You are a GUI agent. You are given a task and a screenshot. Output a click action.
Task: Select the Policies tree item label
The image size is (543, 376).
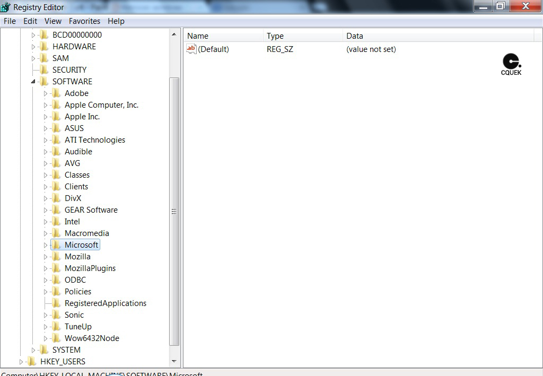(x=78, y=292)
